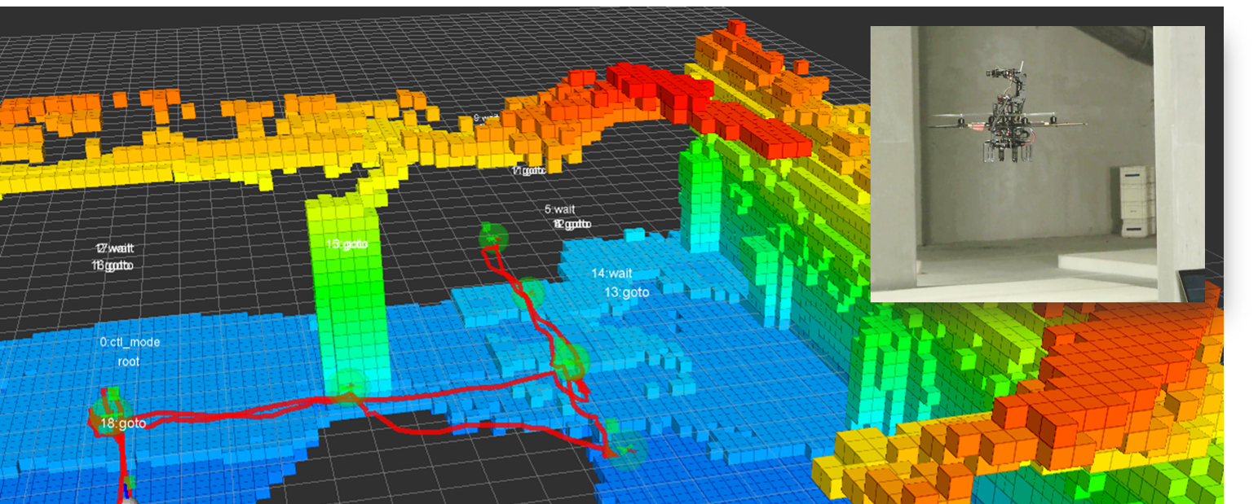This screenshot has width=1258, height=504.
Task: Open the drone camera inset image
Action: coord(1036,163)
